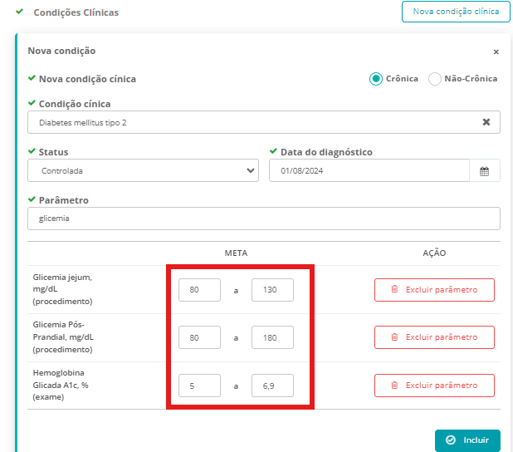Click the Parâmetro search field

coord(264,219)
